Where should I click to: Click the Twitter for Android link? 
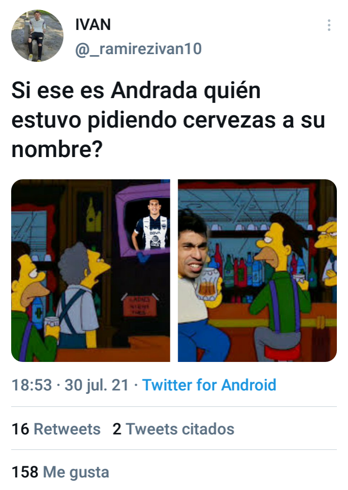point(210,385)
